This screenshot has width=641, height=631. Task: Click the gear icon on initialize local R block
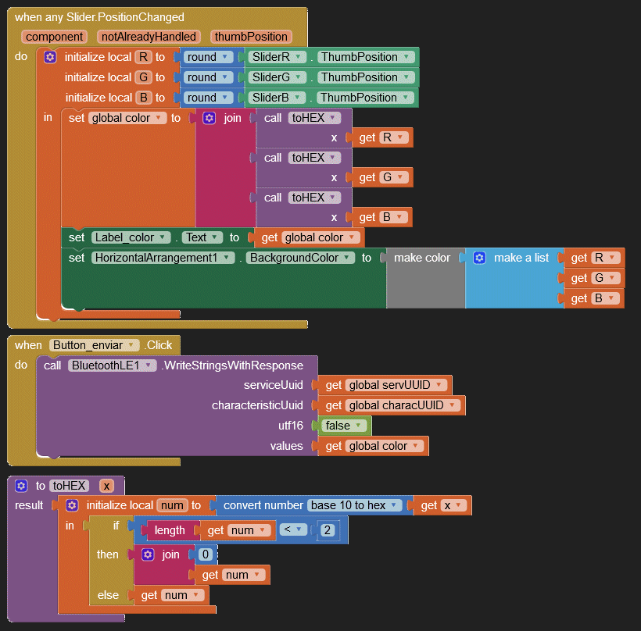50,57
